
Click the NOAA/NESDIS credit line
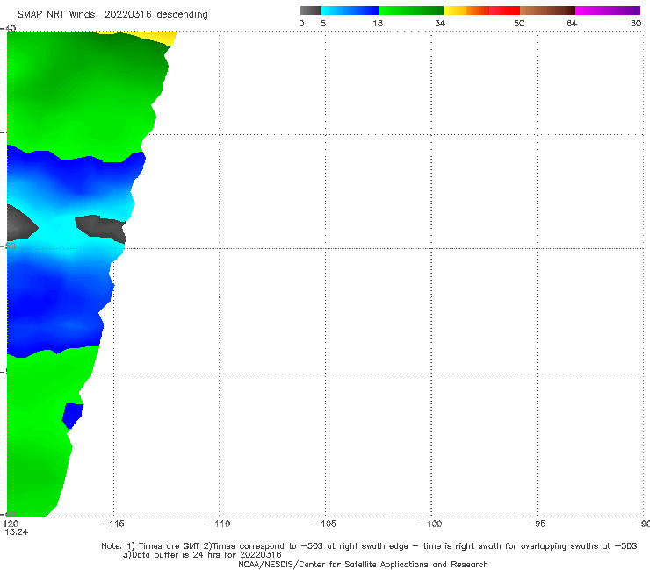click(363, 564)
